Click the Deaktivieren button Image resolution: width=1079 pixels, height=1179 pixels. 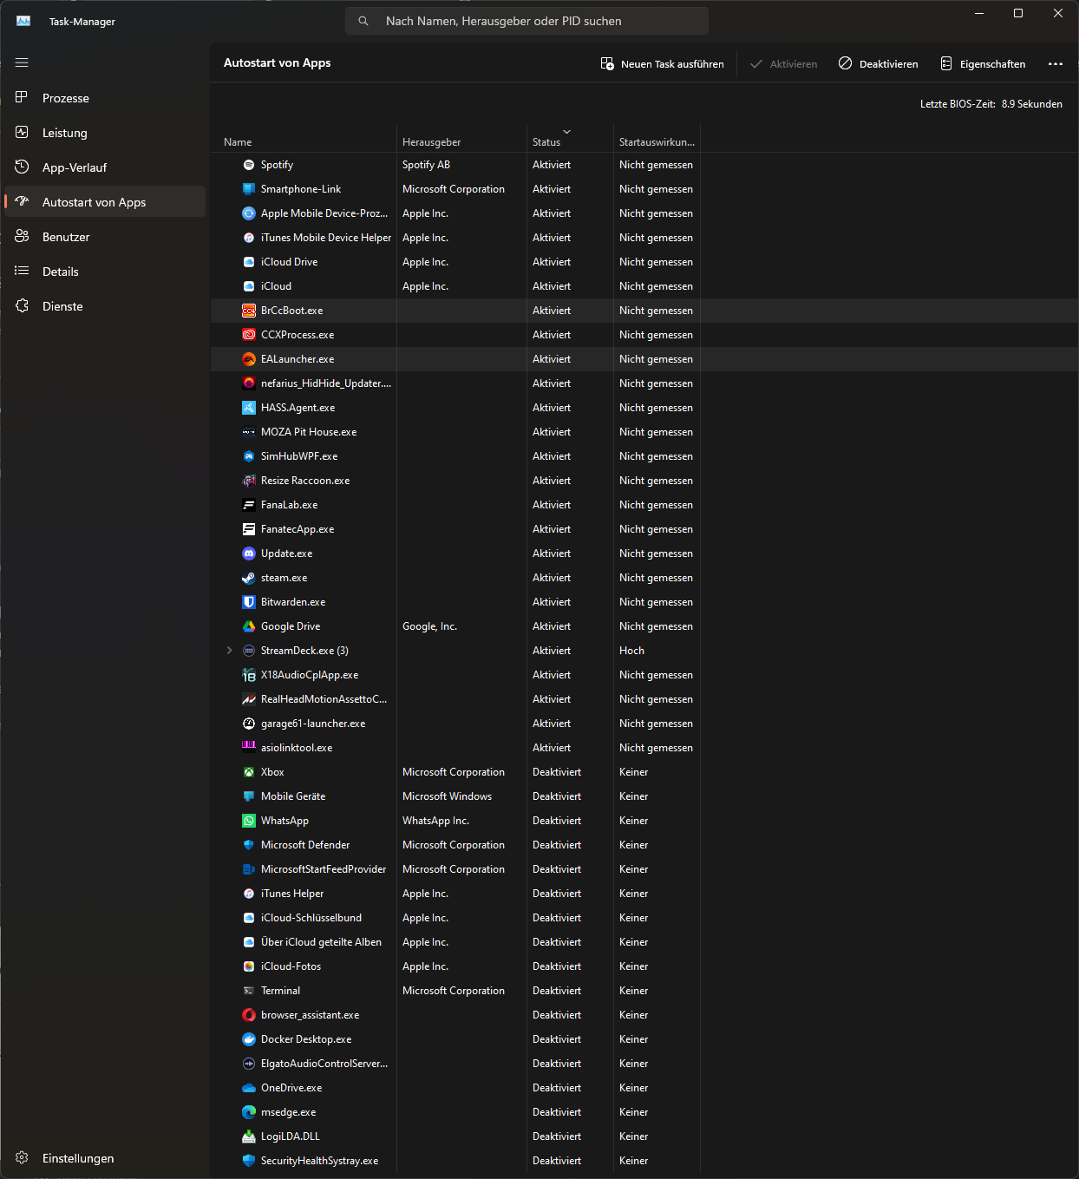tap(878, 64)
